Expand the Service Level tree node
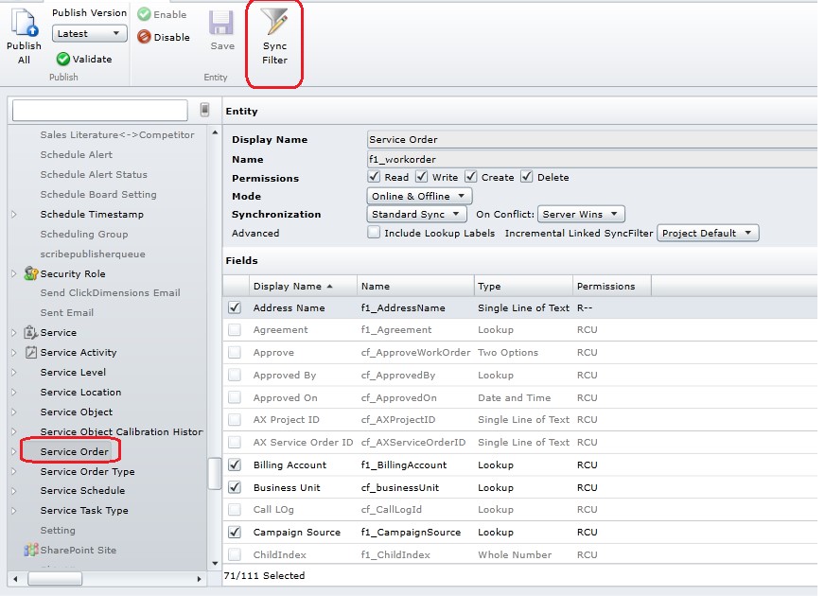Screen dimensions: 825x596 tap(14, 372)
